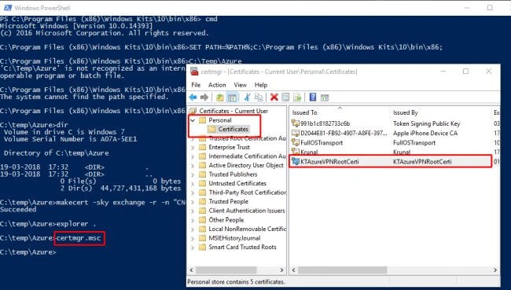
Task: Select the Personal folder label
Action: pos(220,120)
